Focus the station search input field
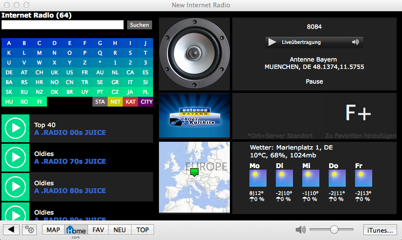Screen dimensions: 402x240 coord(63,25)
